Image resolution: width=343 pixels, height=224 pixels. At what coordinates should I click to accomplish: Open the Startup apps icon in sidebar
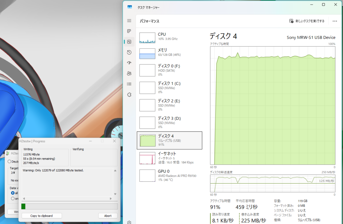point(129,63)
